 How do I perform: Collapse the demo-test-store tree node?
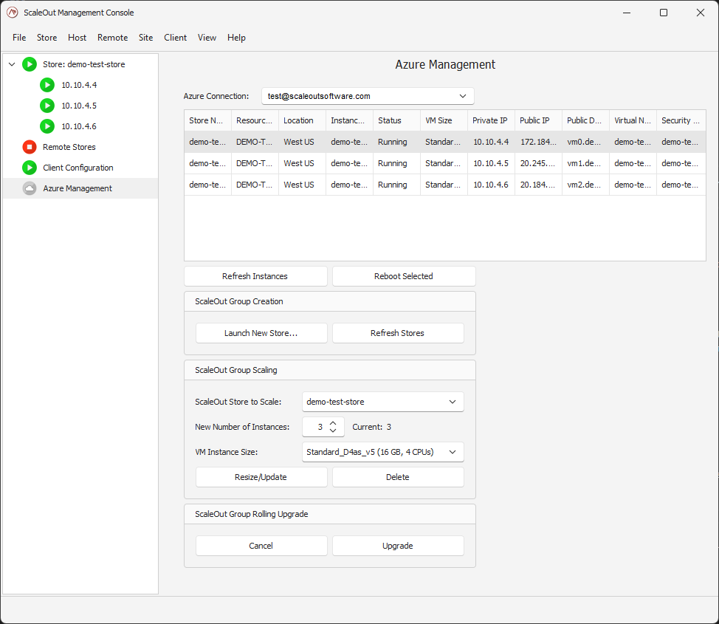(12, 64)
